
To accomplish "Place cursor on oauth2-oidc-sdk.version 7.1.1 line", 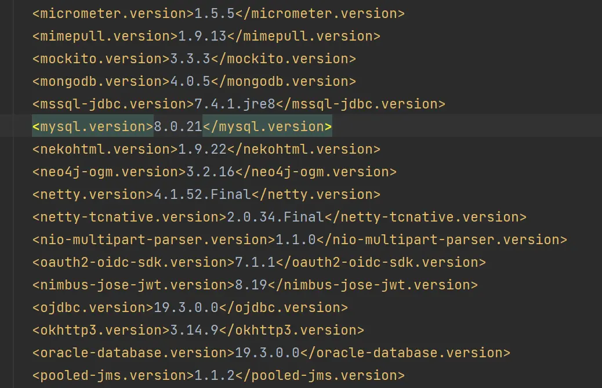I will click(259, 263).
